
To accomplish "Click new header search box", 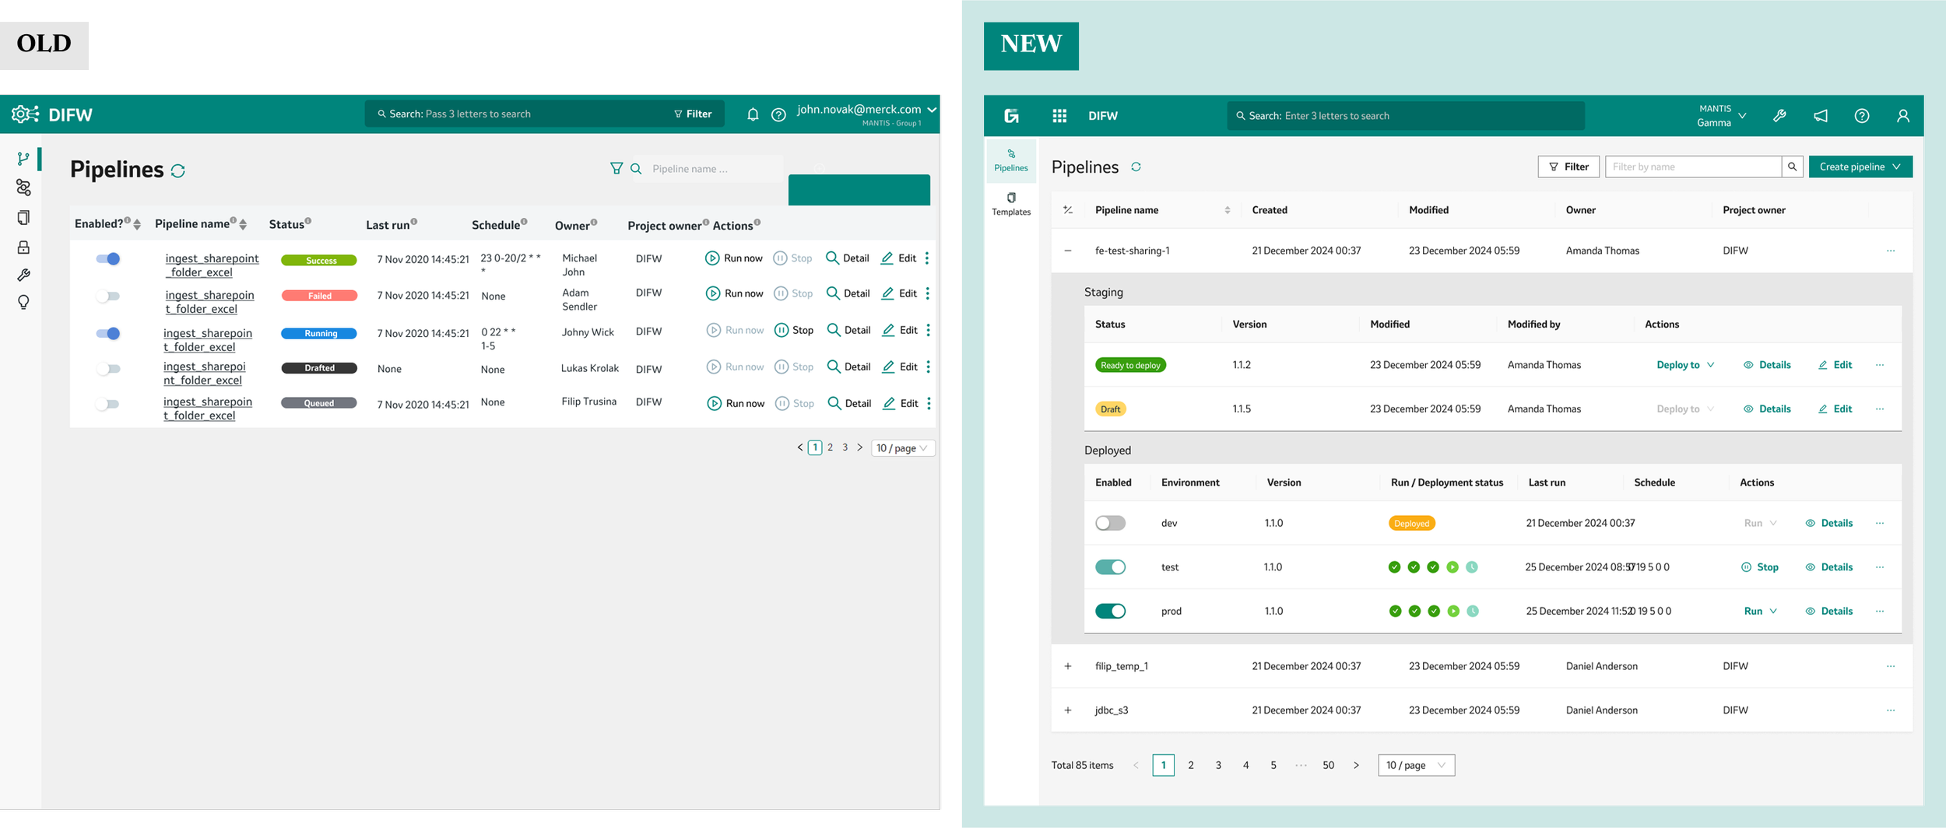I will (x=1406, y=116).
